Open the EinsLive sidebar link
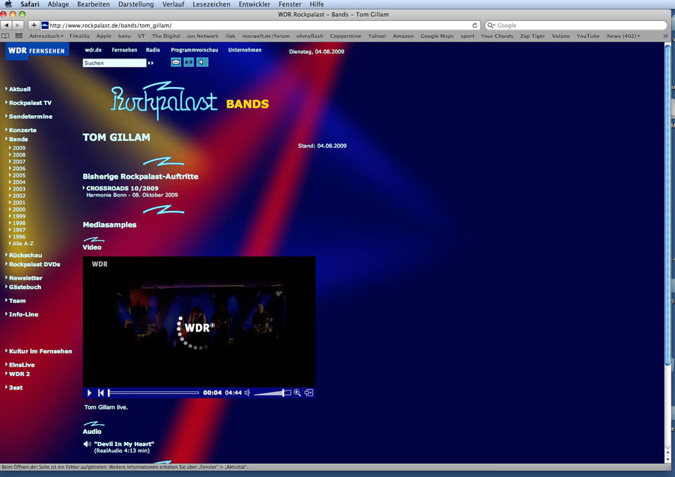 point(22,364)
